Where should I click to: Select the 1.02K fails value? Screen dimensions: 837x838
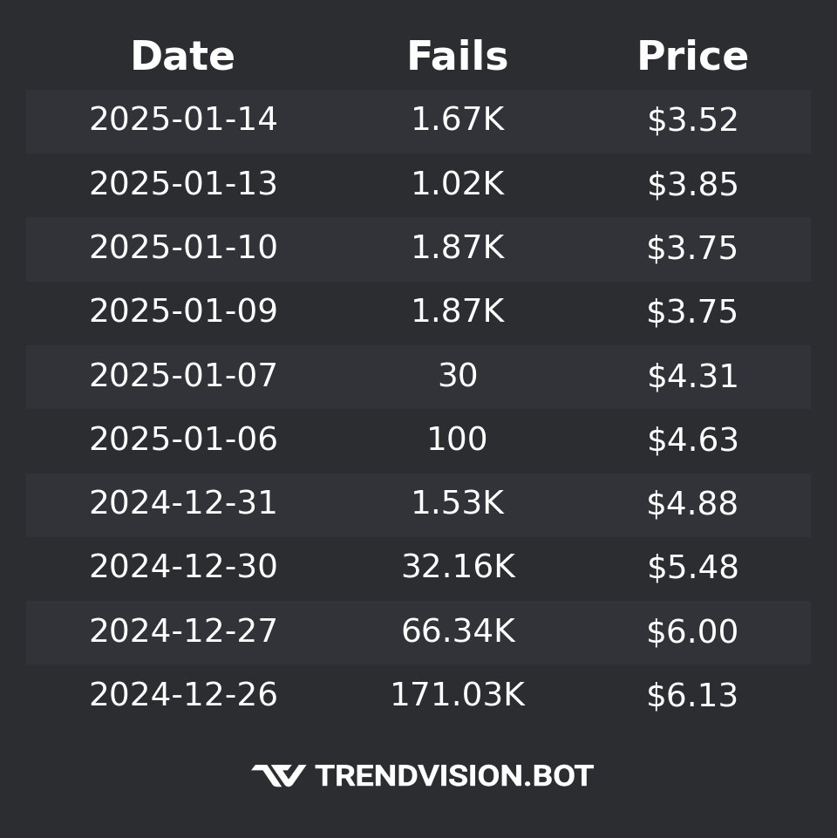coord(458,184)
